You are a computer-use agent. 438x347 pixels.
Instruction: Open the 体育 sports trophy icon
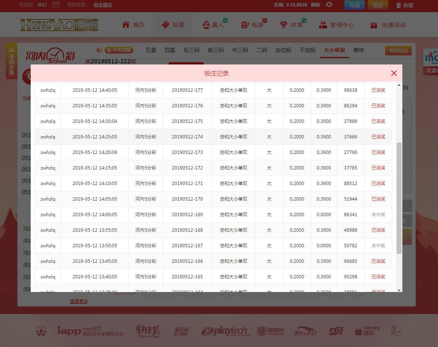[284, 25]
